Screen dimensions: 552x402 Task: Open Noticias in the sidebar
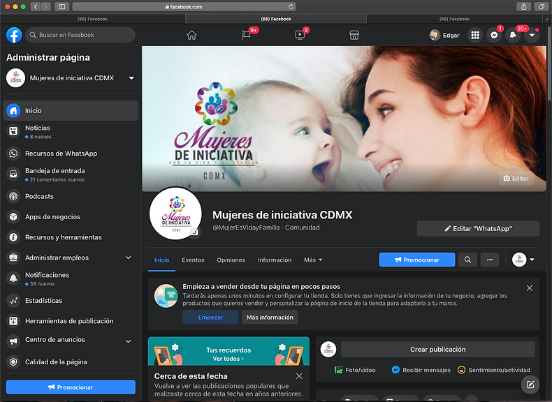(x=71, y=132)
